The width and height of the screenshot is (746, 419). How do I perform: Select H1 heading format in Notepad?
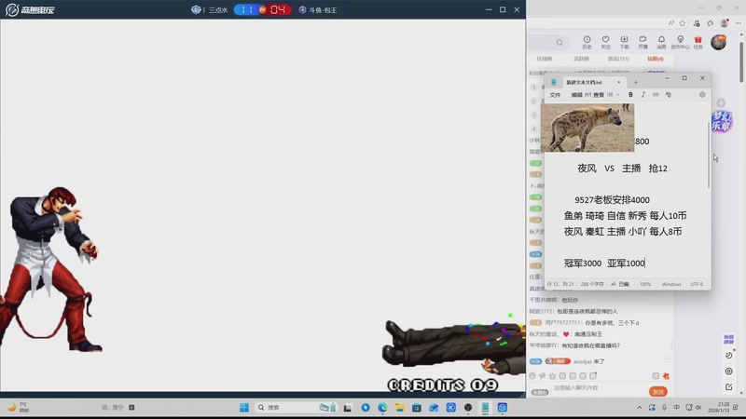click(587, 95)
